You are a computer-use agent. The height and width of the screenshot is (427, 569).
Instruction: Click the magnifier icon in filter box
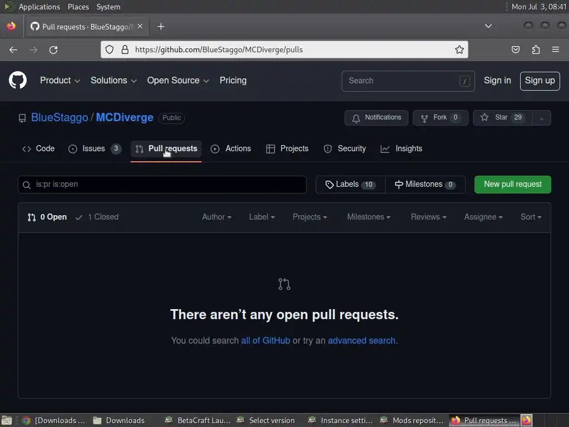pyautogui.click(x=27, y=185)
